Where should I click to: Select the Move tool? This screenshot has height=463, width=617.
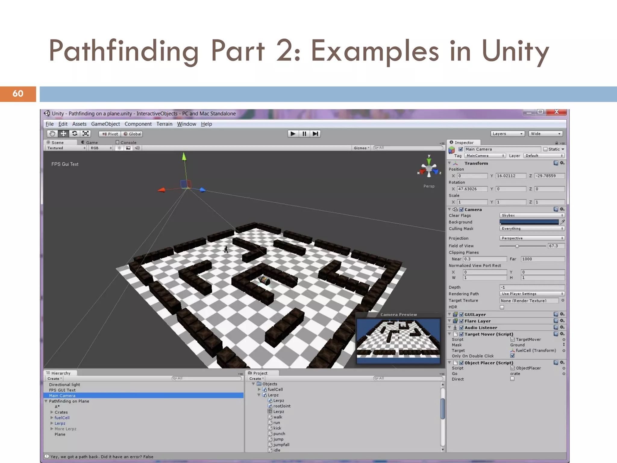click(x=64, y=134)
